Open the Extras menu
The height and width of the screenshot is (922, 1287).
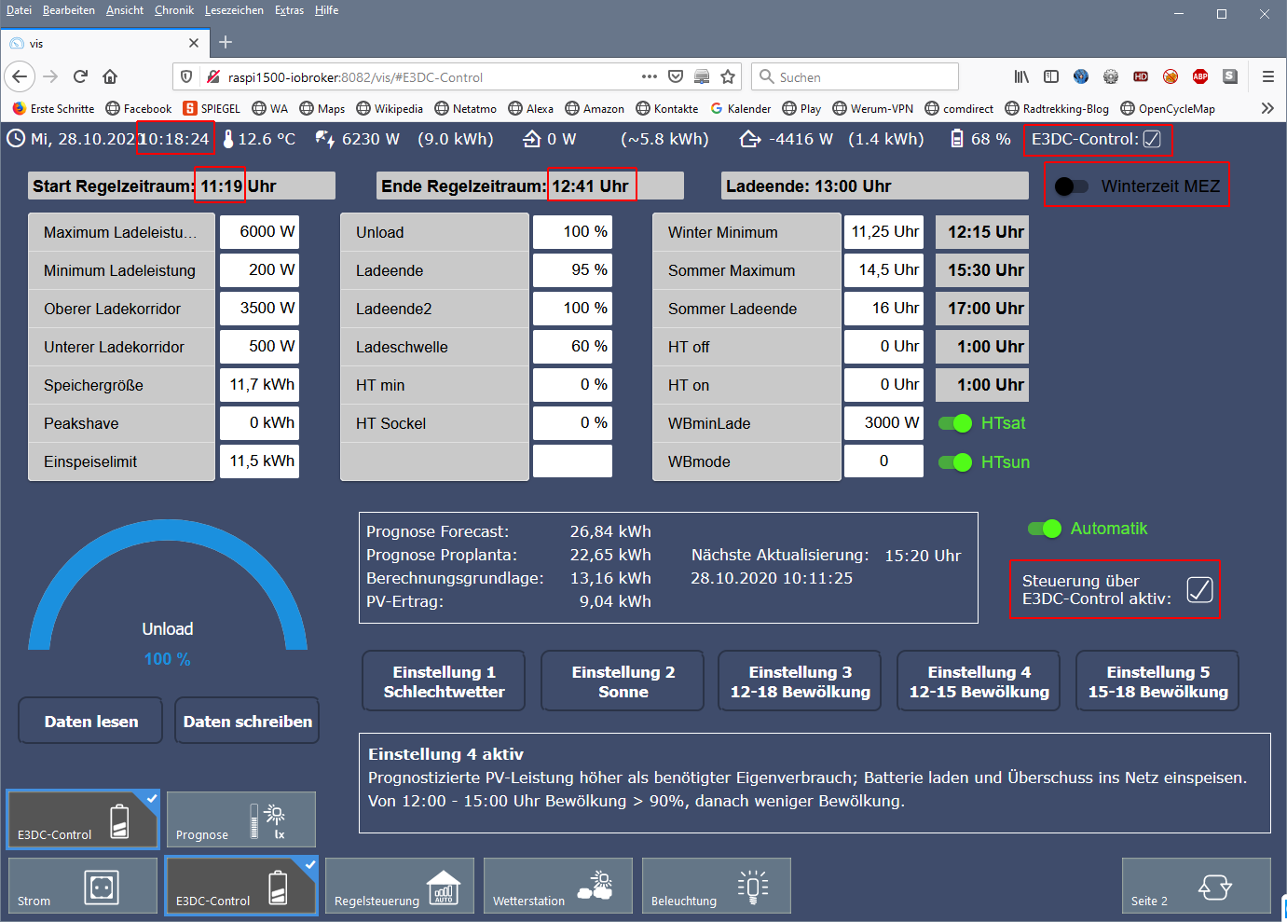click(289, 10)
